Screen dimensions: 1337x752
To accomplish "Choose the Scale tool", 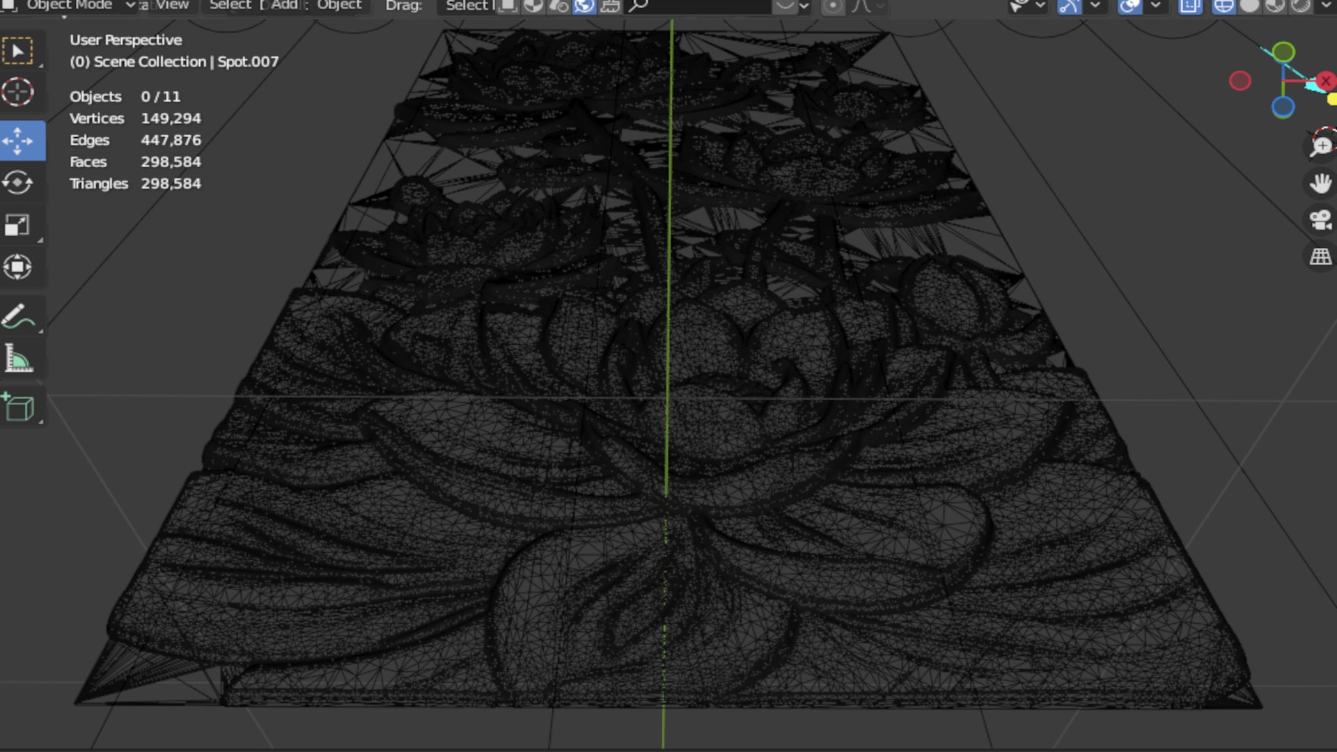I will click(x=18, y=225).
